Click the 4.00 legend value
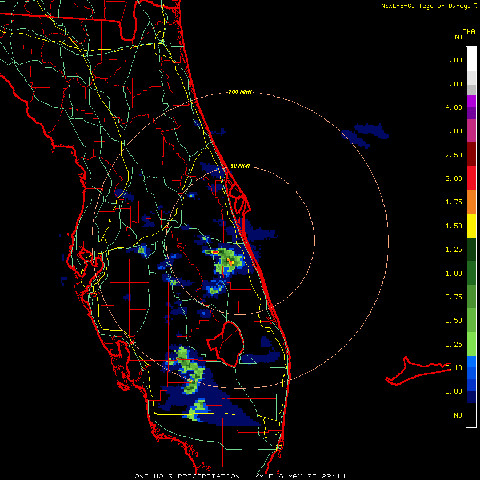Screen dimensions: 480x480 [x=454, y=107]
